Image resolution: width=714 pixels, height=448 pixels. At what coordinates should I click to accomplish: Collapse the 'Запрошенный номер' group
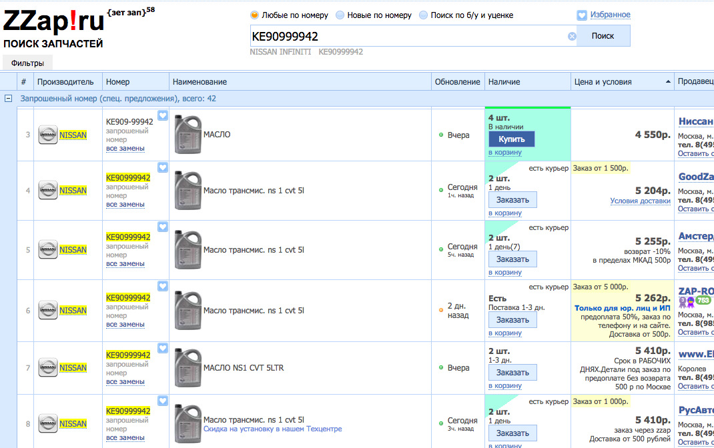pyautogui.click(x=9, y=99)
